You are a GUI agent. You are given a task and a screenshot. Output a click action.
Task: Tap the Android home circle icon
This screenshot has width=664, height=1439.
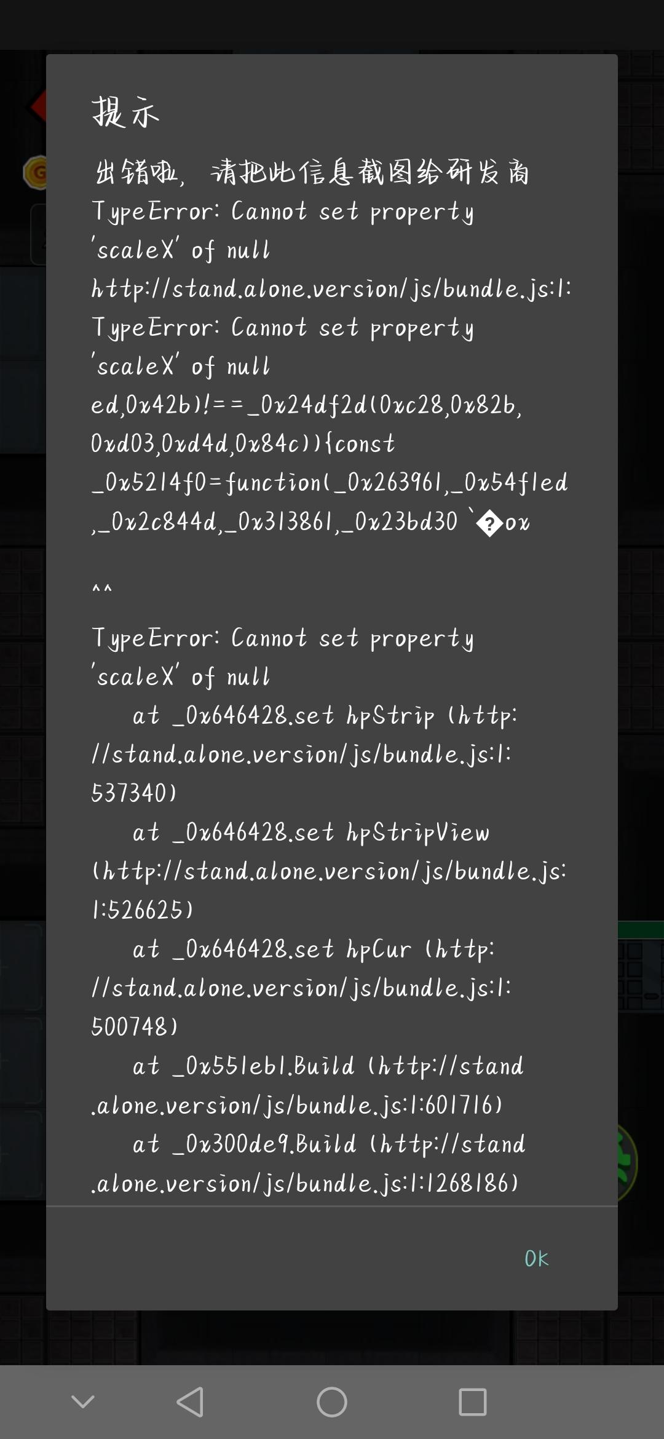point(332,1402)
